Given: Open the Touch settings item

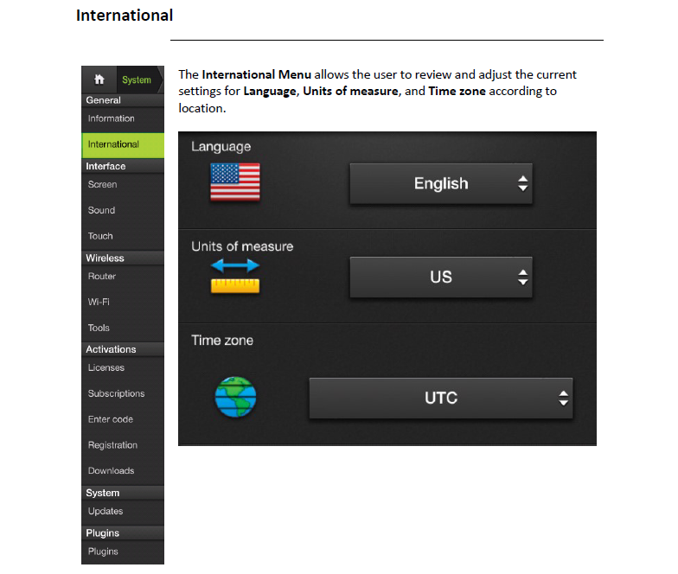Looking at the screenshot, I should pos(123,237).
